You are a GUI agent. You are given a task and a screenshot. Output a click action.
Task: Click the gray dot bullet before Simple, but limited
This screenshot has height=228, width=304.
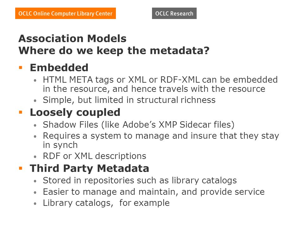[35, 101]
